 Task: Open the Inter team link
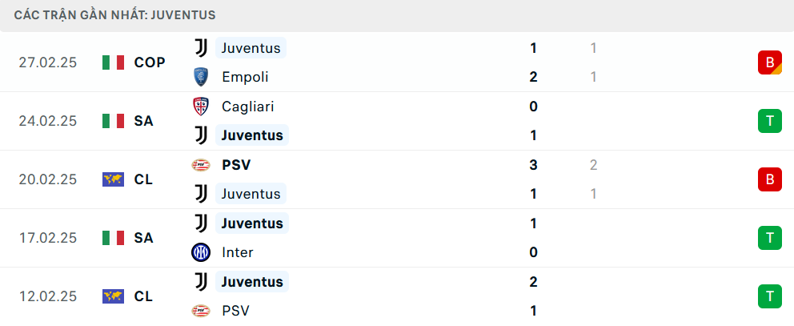[x=238, y=252]
